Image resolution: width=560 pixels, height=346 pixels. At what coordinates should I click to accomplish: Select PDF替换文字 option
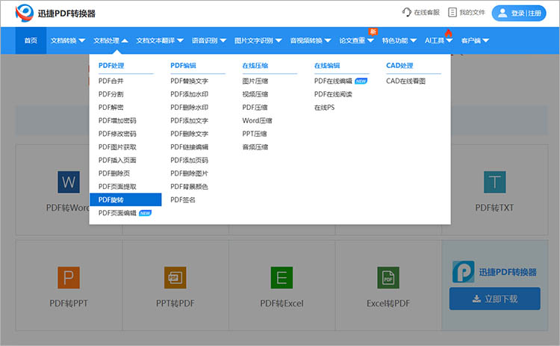(190, 81)
